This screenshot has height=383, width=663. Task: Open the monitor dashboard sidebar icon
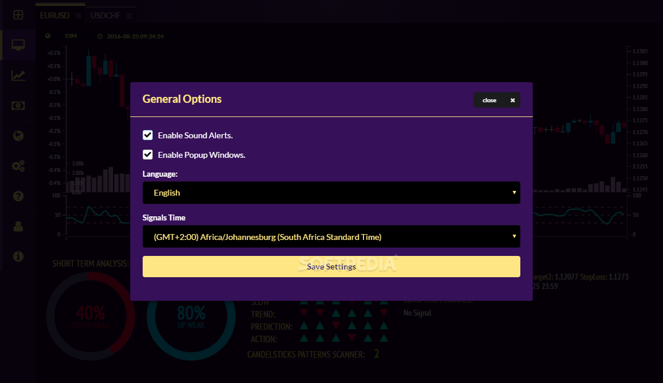[x=18, y=45]
